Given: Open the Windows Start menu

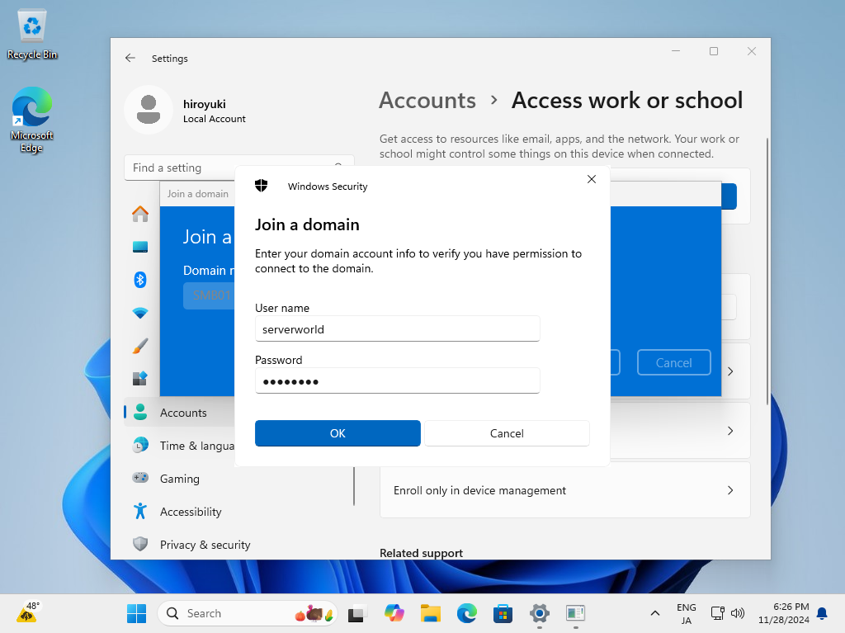Looking at the screenshot, I should tap(136, 613).
